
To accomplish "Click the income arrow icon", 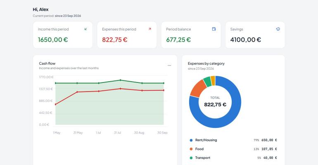I will 86,29.
